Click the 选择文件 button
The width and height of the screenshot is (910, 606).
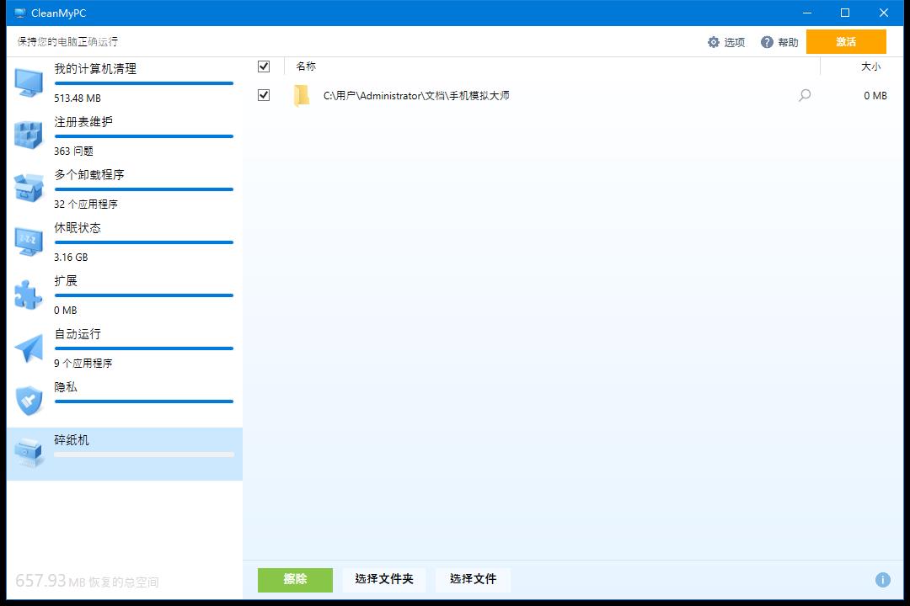pyautogui.click(x=473, y=579)
